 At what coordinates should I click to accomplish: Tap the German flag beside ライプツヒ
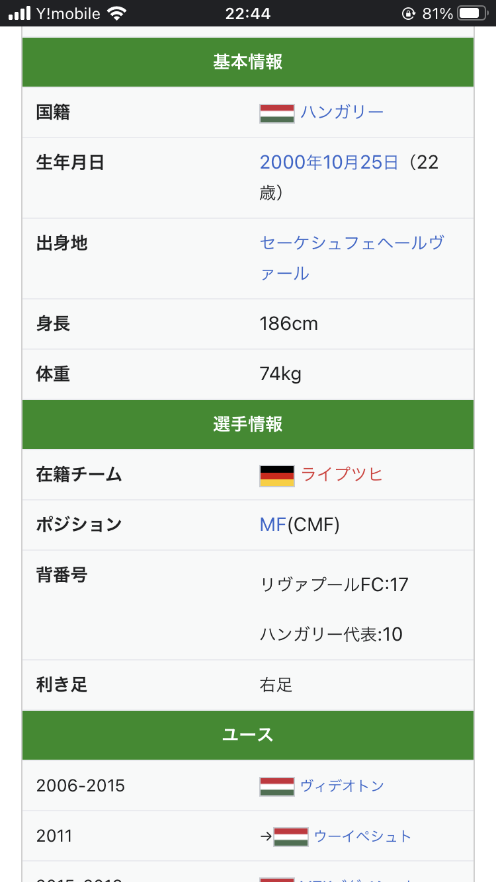(x=276, y=475)
